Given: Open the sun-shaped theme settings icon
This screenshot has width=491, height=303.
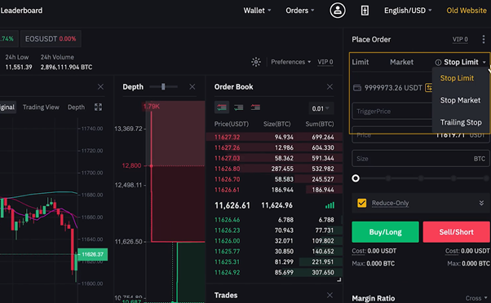Looking at the screenshot, I should (x=256, y=62).
